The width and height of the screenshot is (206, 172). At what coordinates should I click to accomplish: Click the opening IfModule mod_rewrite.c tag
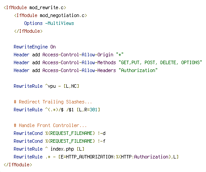pyautogui.click(x=35, y=7)
